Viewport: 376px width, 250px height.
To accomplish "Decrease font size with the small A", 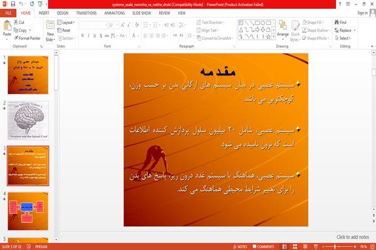I will click(x=128, y=25).
